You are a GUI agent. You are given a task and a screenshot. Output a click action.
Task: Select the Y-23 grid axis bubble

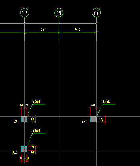click(x=59, y=13)
